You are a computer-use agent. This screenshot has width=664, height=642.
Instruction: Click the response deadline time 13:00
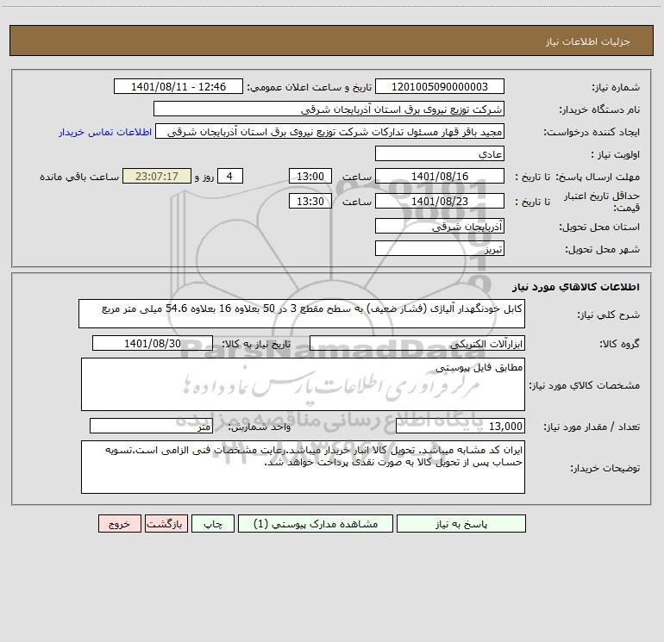[310, 176]
